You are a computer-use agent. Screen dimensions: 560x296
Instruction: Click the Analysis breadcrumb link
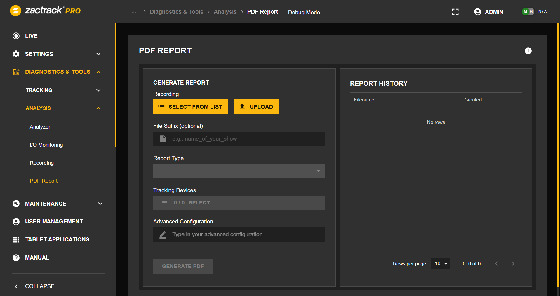click(x=225, y=12)
